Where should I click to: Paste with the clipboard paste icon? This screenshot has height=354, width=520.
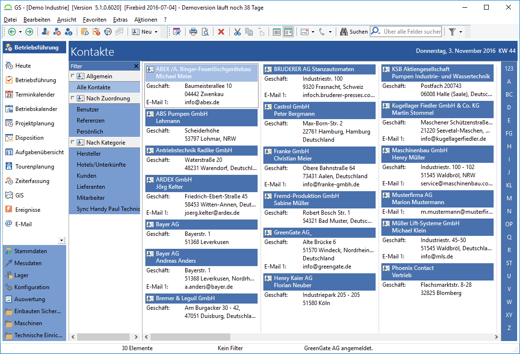click(261, 32)
